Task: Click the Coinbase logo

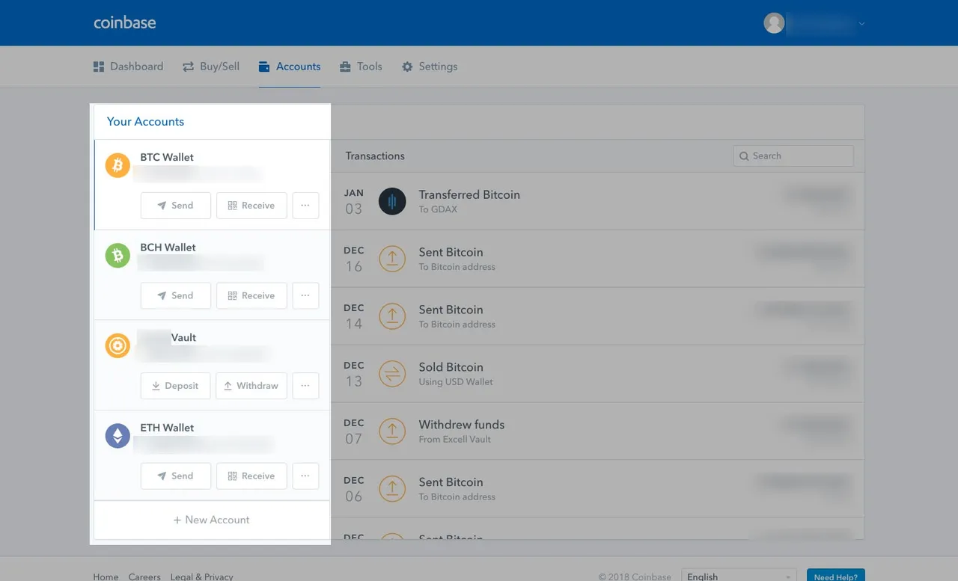Action: pyautogui.click(x=125, y=22)
